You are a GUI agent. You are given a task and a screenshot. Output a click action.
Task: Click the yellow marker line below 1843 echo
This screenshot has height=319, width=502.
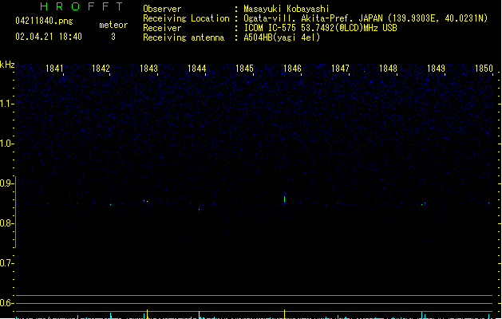click(x=147, y=314)
